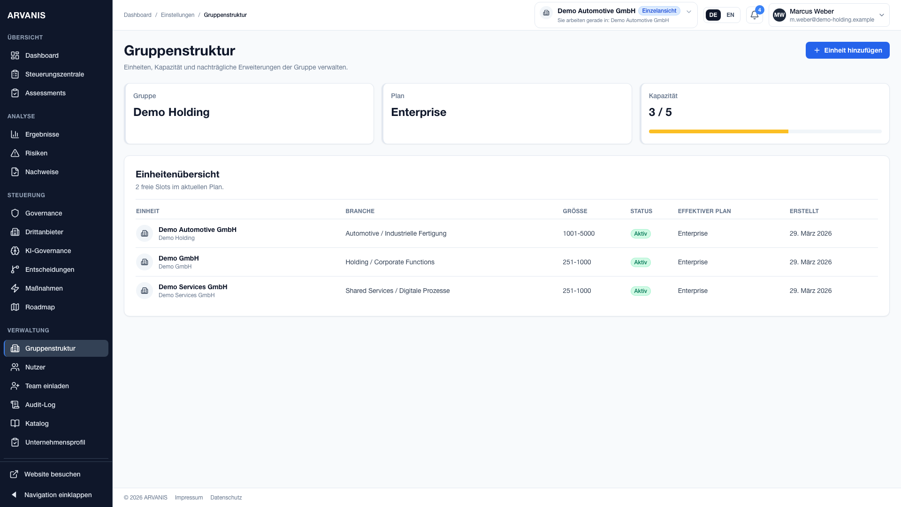
Task: Click the Risiken warning triangle icon
Action: pyautogui.click(x=15, y=153)
